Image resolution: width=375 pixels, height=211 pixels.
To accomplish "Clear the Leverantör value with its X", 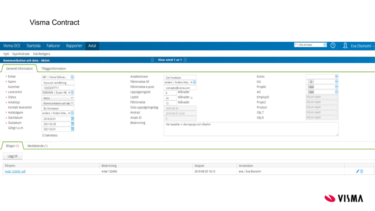I will tap(69, 93).
